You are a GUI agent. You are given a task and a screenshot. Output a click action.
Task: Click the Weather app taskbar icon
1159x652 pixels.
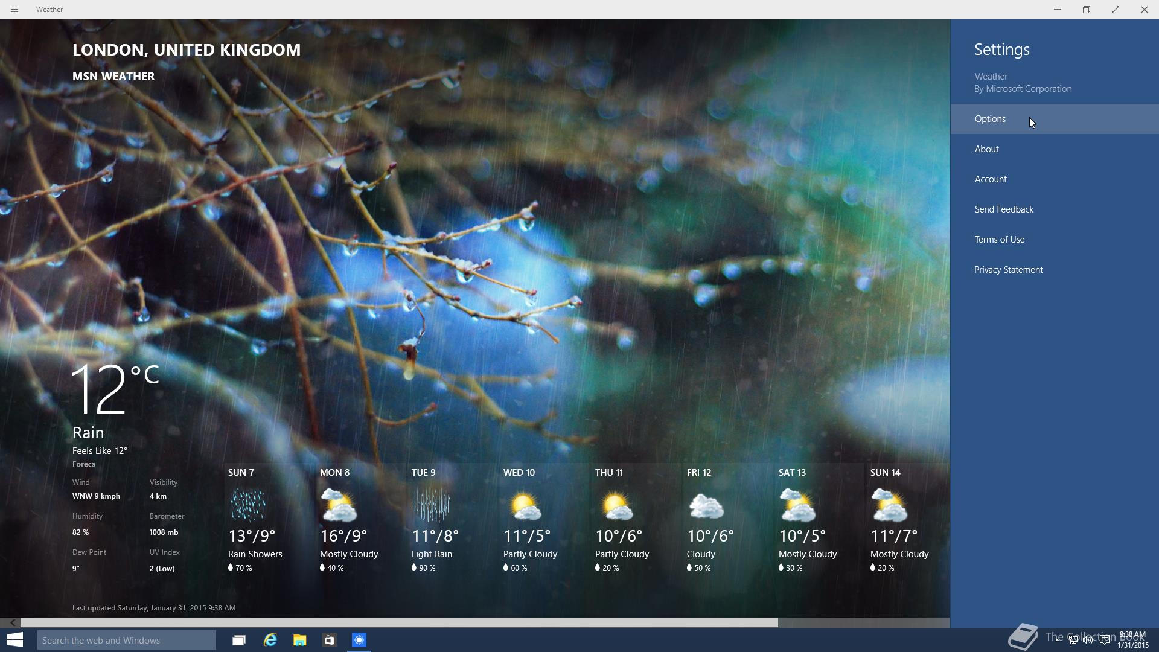click(x=359, y=640)
